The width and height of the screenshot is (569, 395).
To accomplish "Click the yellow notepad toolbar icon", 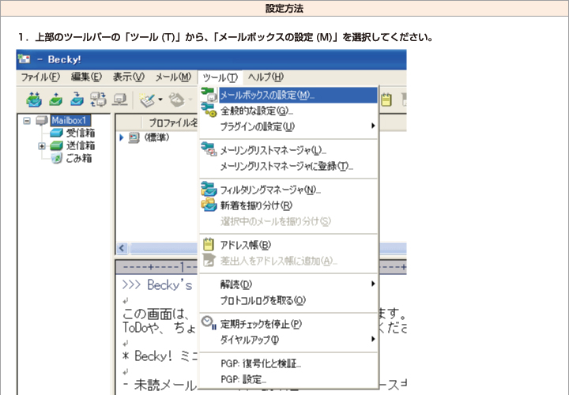I will point(386,100).
